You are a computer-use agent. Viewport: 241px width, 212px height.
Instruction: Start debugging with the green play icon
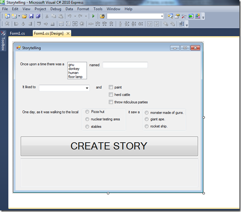93,16
